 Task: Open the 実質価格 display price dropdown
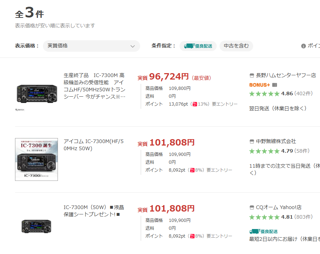pos(91,46)
